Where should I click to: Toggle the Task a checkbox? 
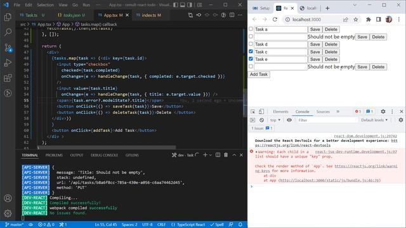point(251,28)
